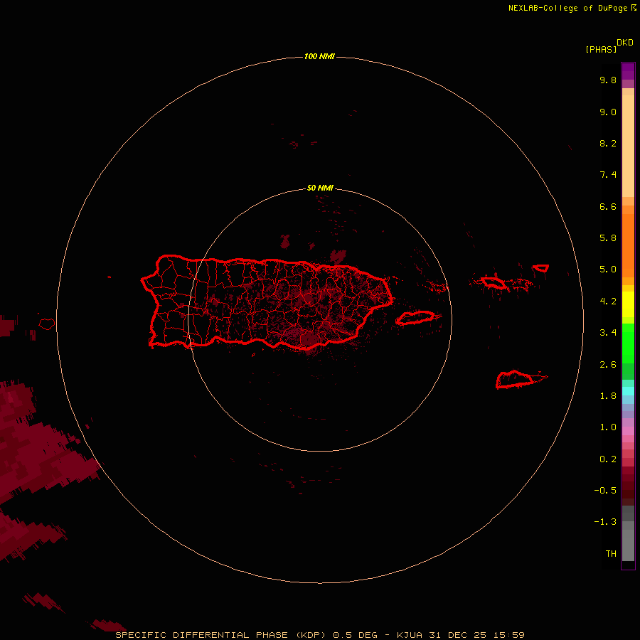Viewport: 640px width, 640px height.
Task: Click the 1.8 scale value
Action: coord(608,396)
